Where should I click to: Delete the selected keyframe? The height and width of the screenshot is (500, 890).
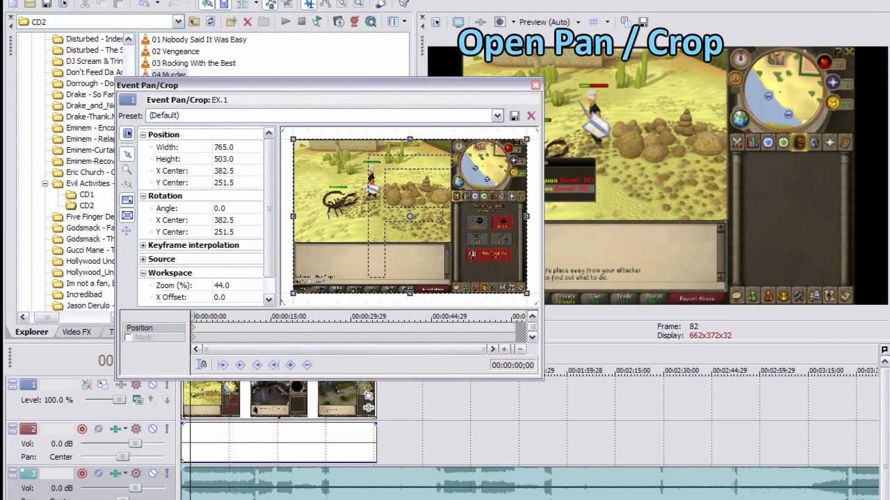point(307,365)
